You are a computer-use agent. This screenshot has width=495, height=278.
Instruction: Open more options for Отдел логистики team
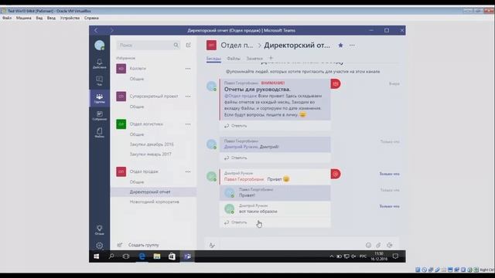[x=188, y=124]
